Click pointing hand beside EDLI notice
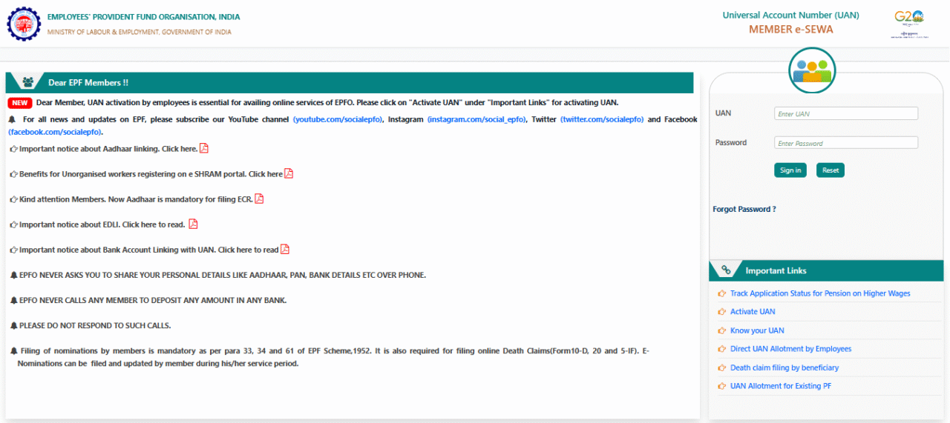Viewport: 950px width, 423px height. 14,224
